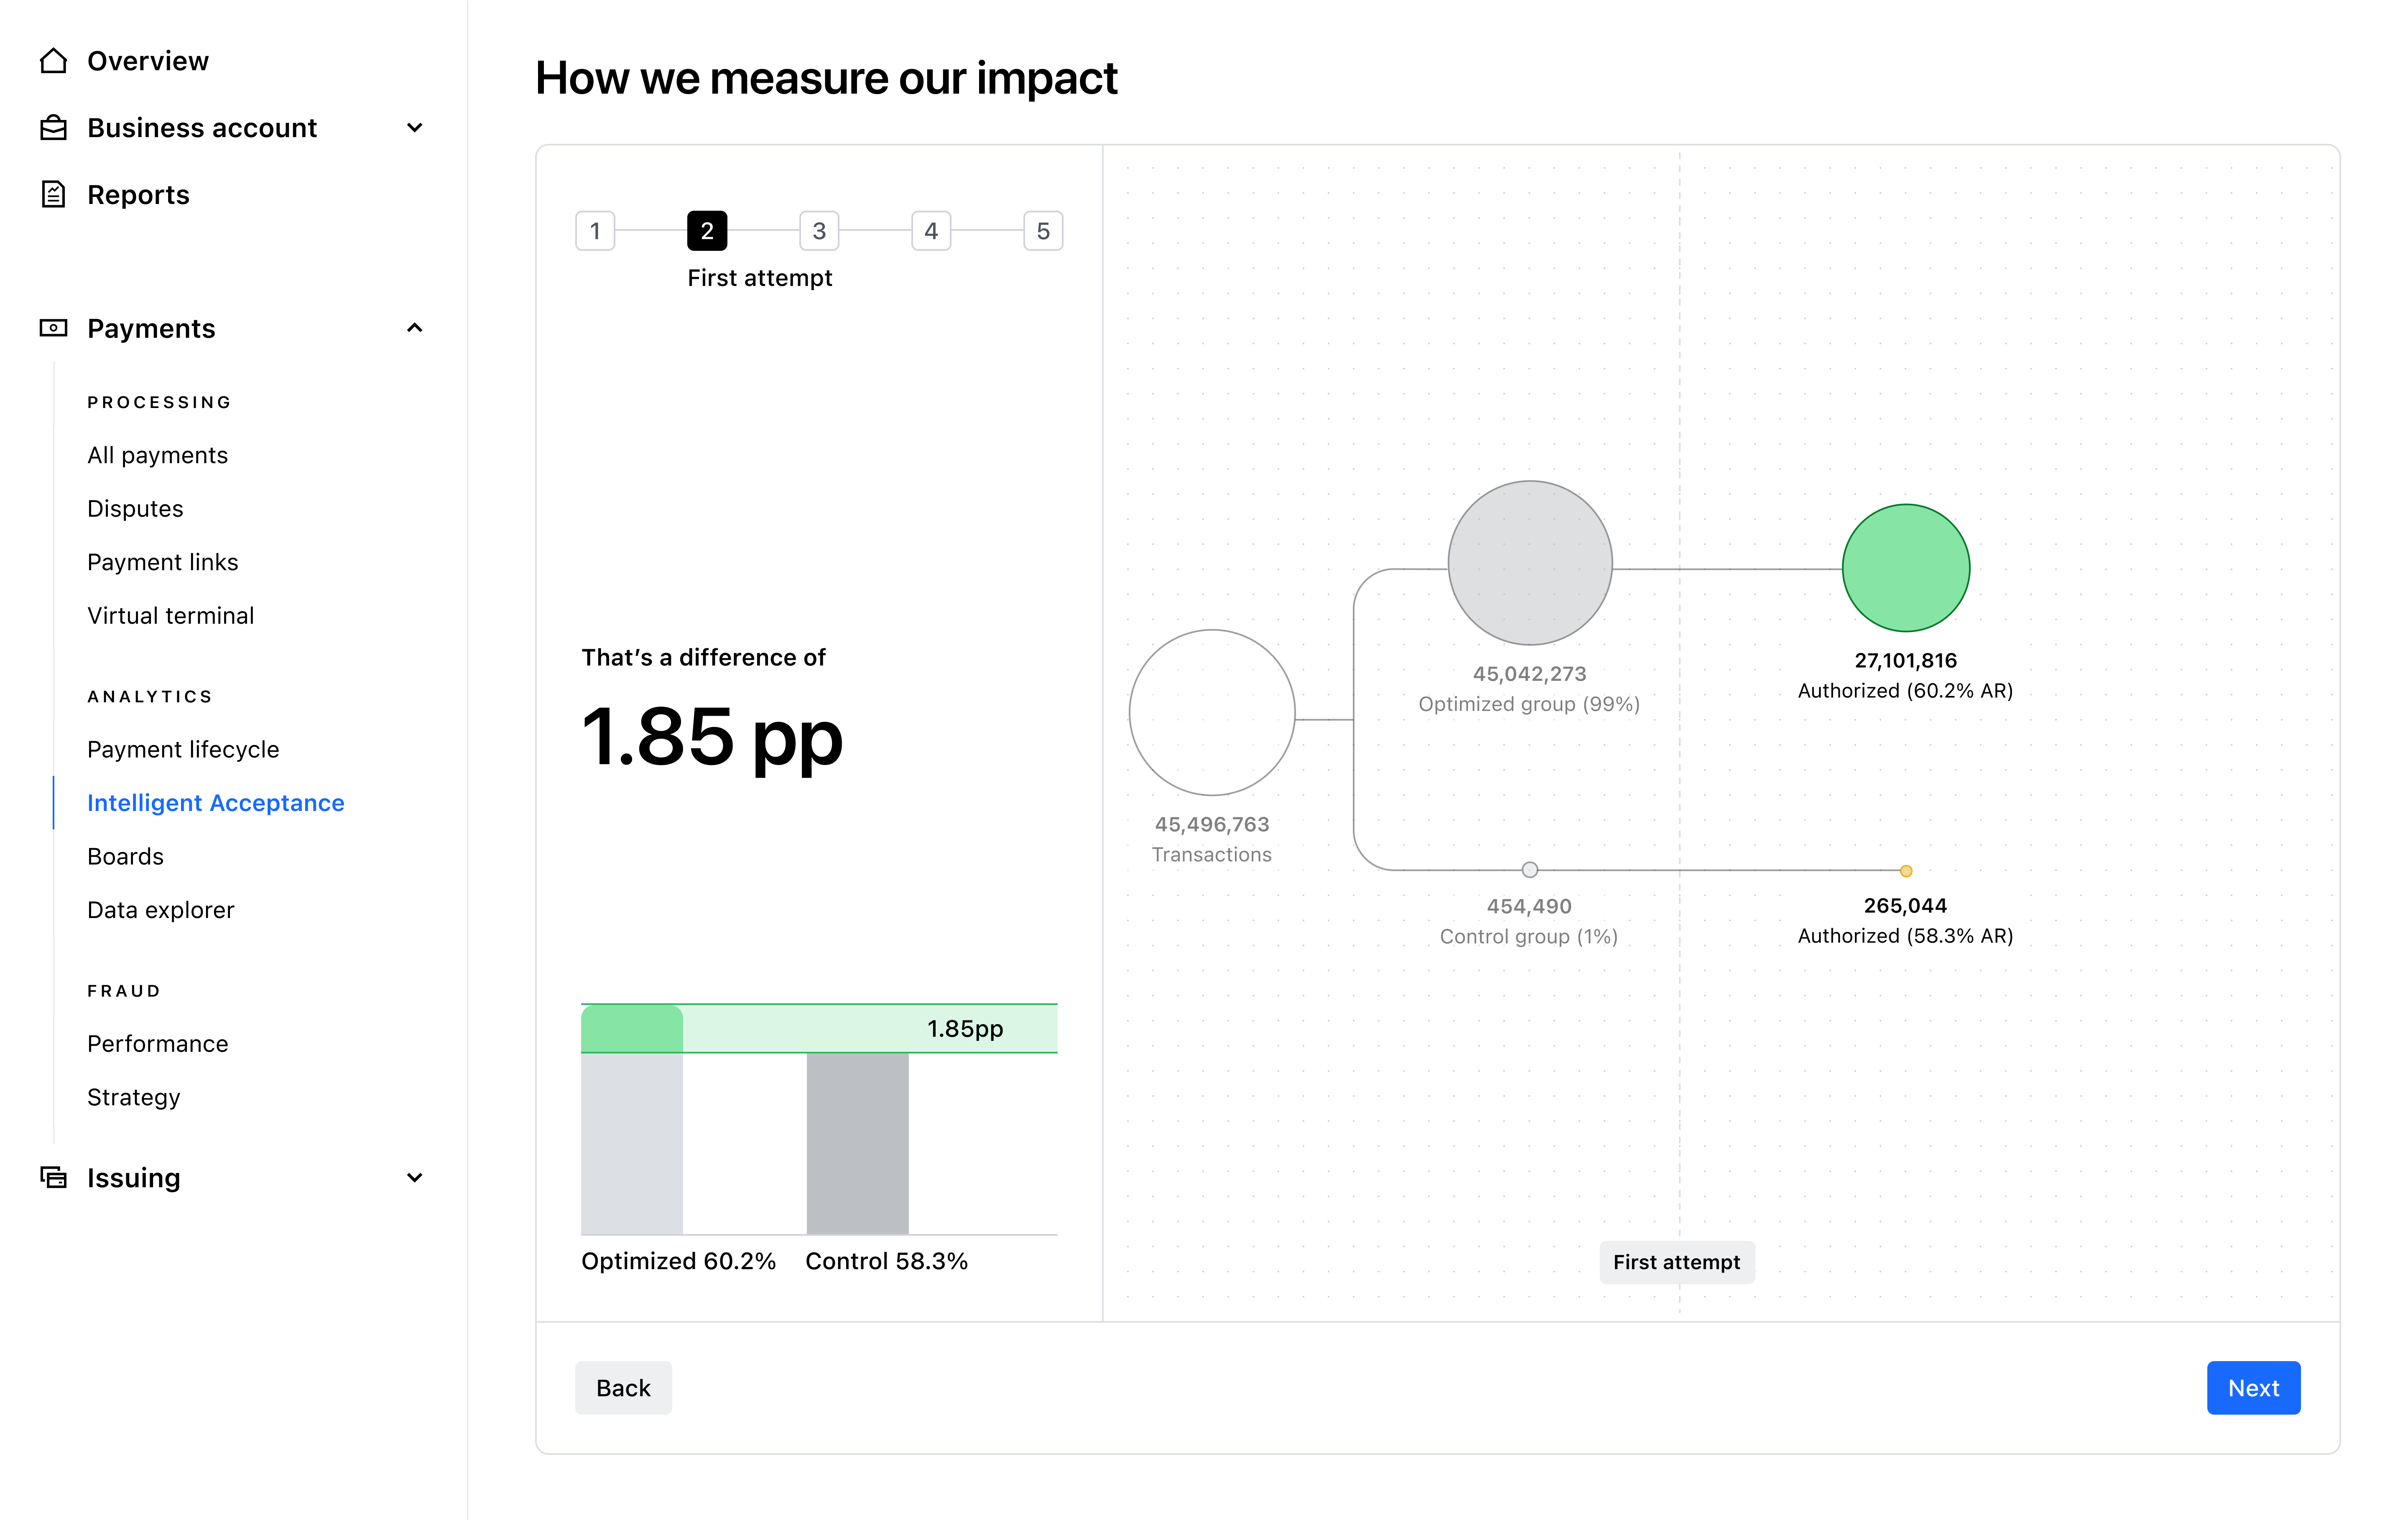The height and width of the screenshot is (1520, 2408).
Task: Click 'First attempt' label under step 2
Action: tap(760, 278)
